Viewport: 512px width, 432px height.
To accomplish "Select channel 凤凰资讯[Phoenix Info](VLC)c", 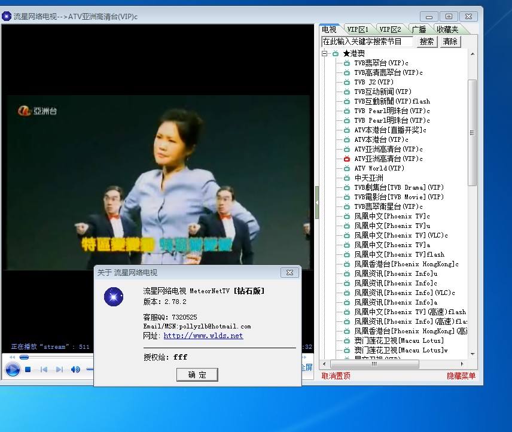I will tap(404, 293).
